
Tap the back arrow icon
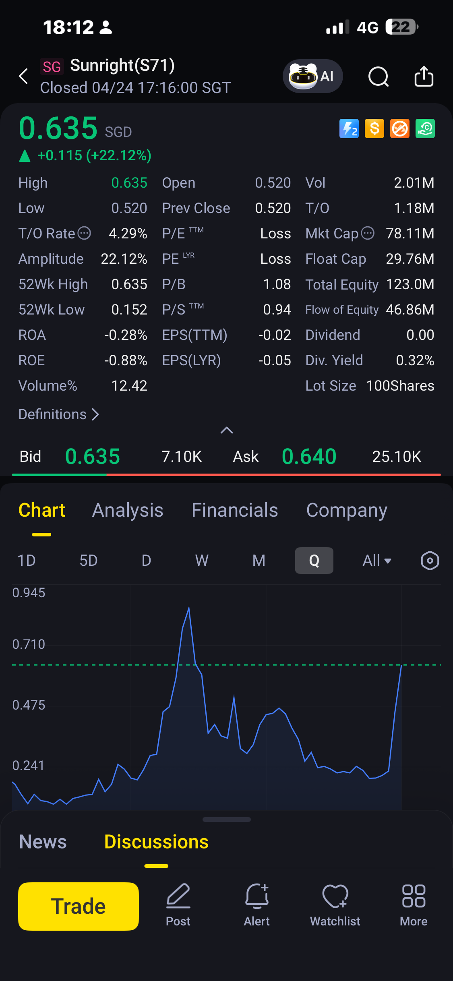[x=23, y=76]
